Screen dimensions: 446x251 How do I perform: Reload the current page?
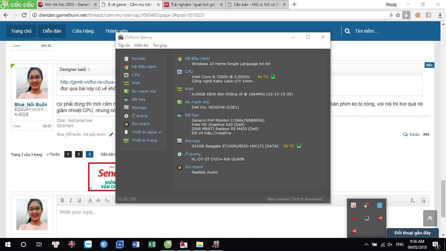click(24, 15)
